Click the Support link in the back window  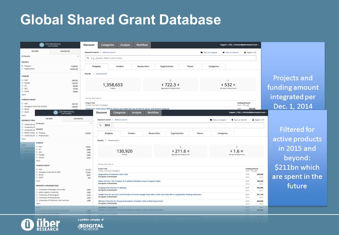tap(223, 45)
